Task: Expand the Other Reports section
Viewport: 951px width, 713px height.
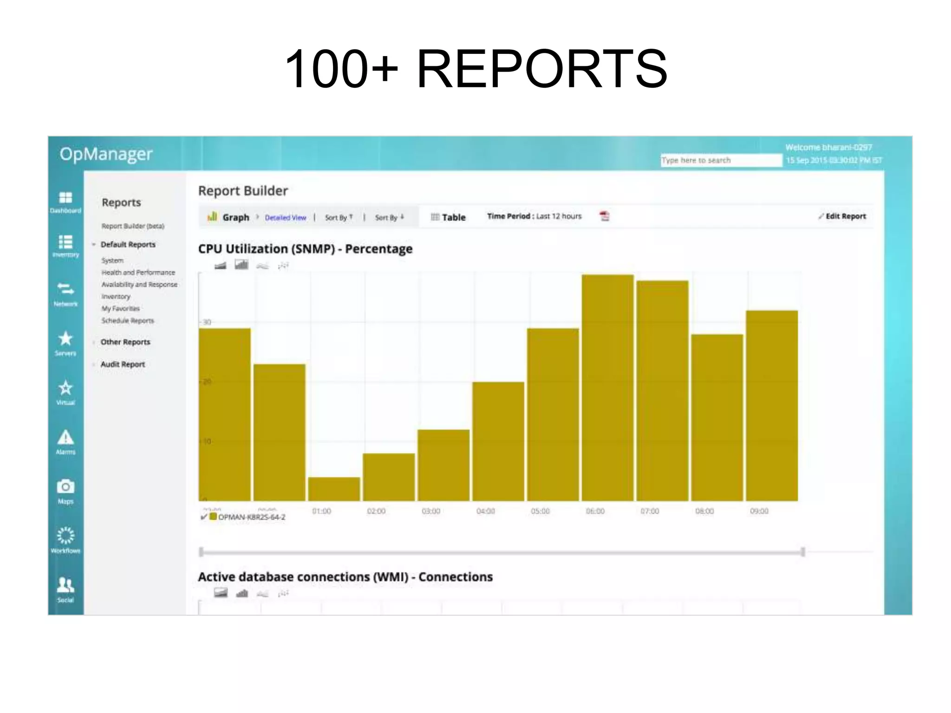Action: click(x=94, y=342)
